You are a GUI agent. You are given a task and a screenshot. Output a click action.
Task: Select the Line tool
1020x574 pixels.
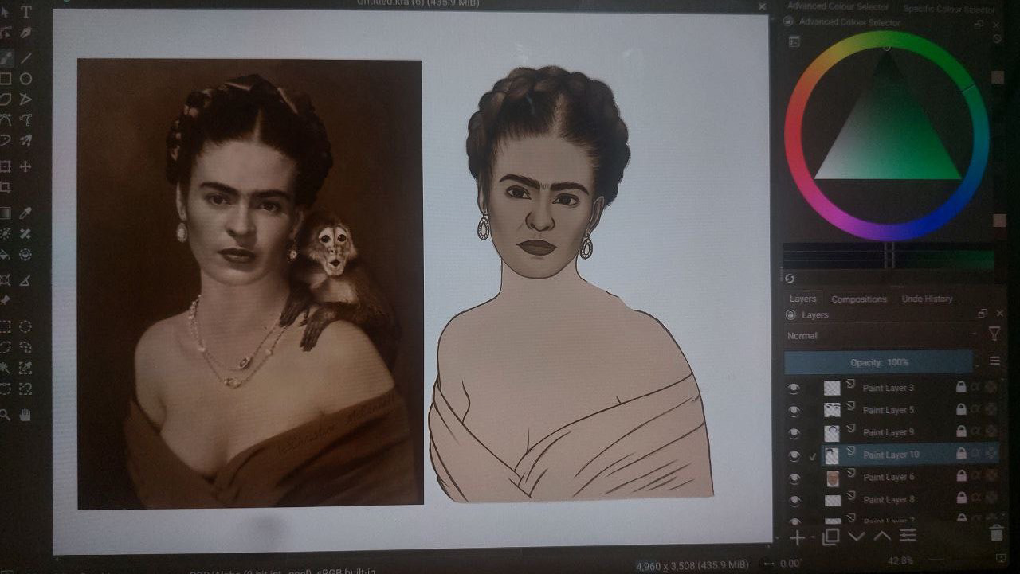point(26,57)
